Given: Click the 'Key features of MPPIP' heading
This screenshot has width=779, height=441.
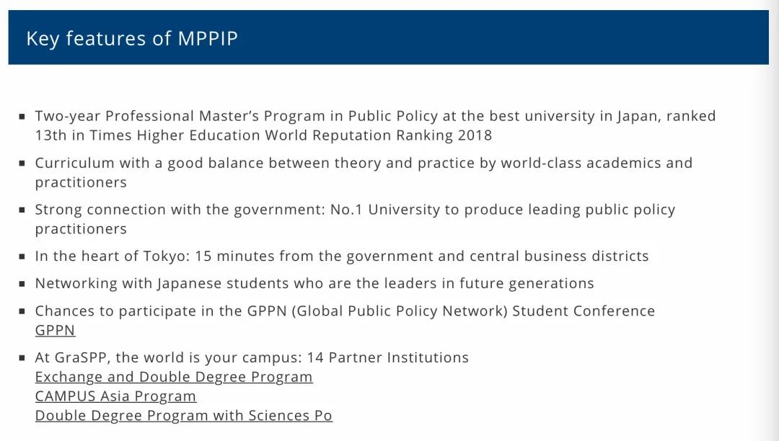Looking at the screenshot, I should tap(132, 38).
